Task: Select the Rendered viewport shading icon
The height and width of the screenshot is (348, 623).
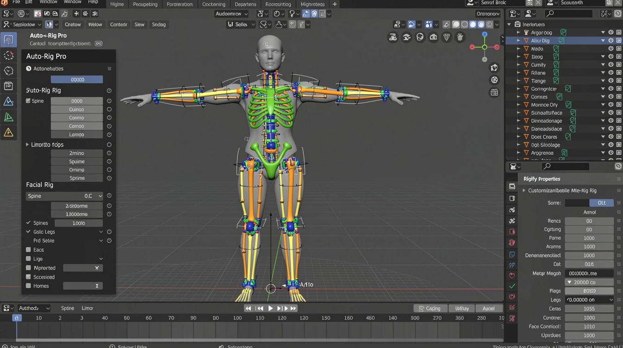Action: (x=481, y=25)
